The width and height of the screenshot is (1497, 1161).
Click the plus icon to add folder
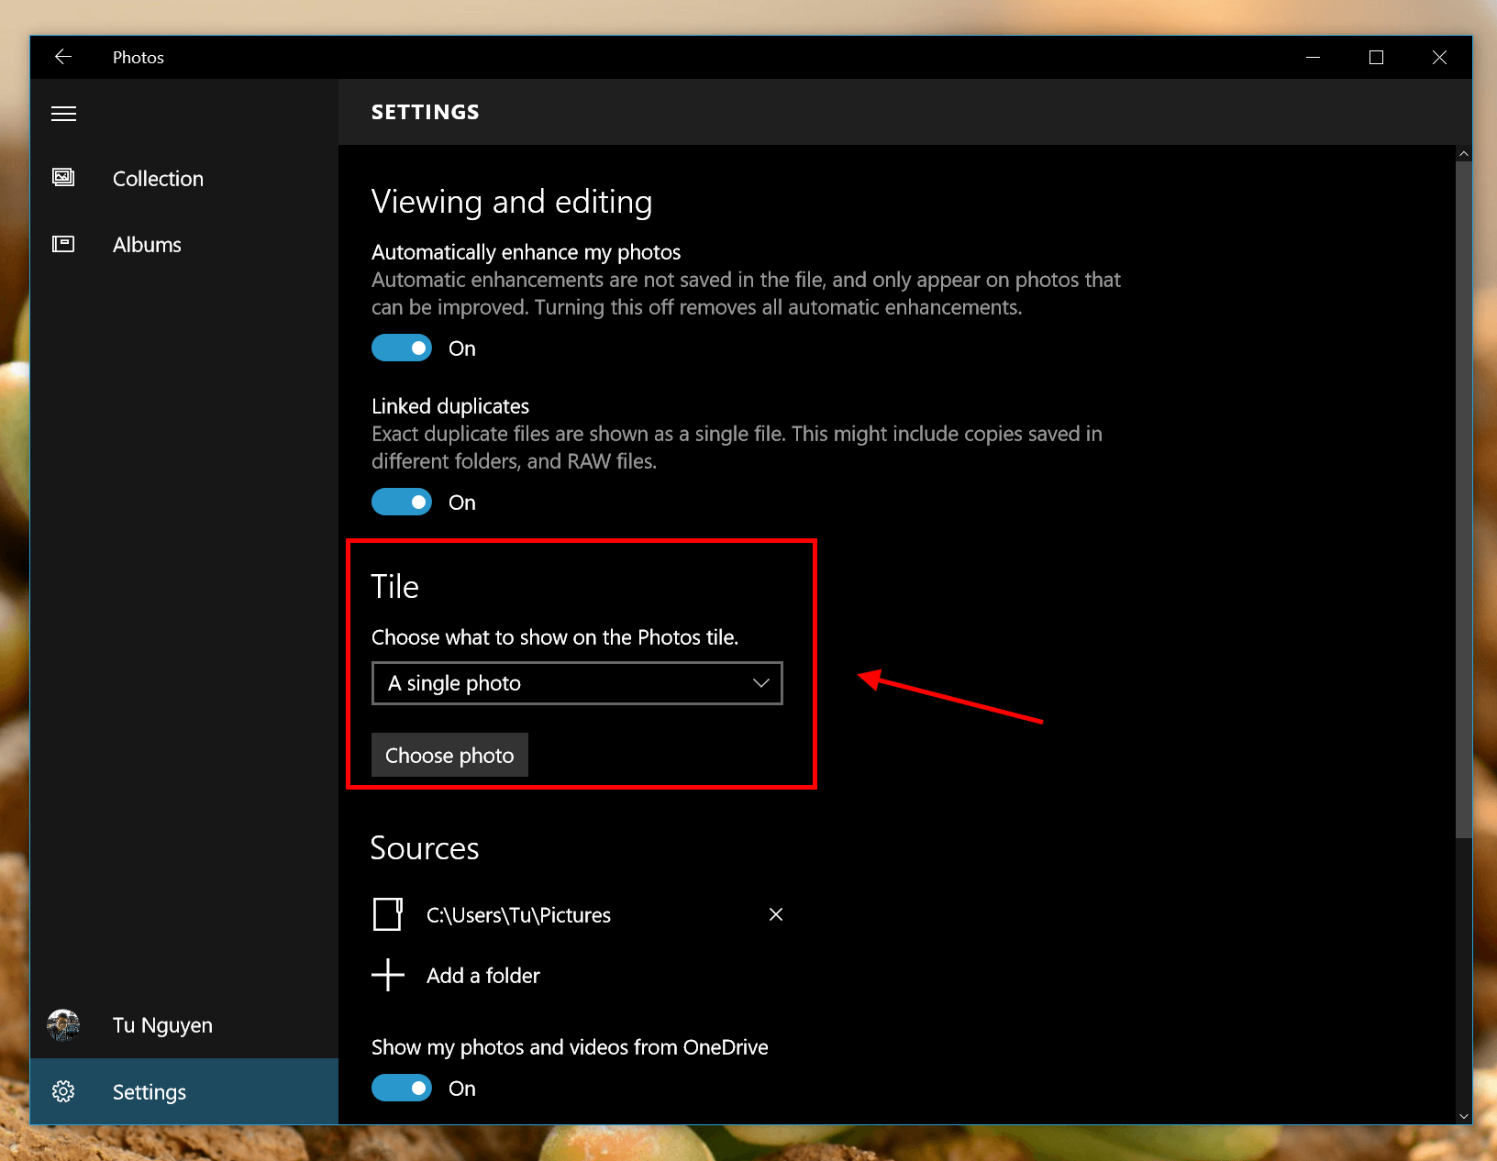pyautogui.click(x=388, y=975)
